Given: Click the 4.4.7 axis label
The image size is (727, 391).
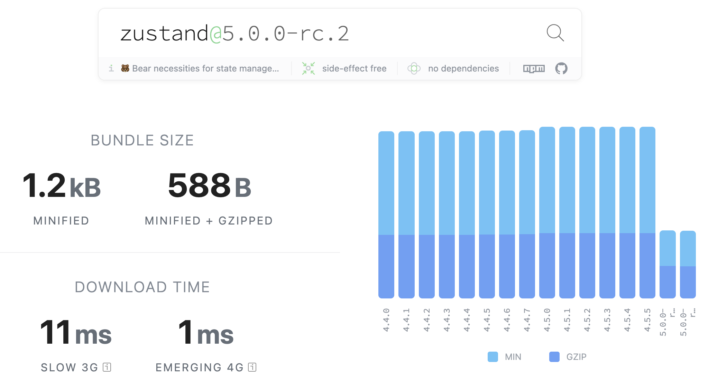Looking at the screenshot, I should point(527,320).
